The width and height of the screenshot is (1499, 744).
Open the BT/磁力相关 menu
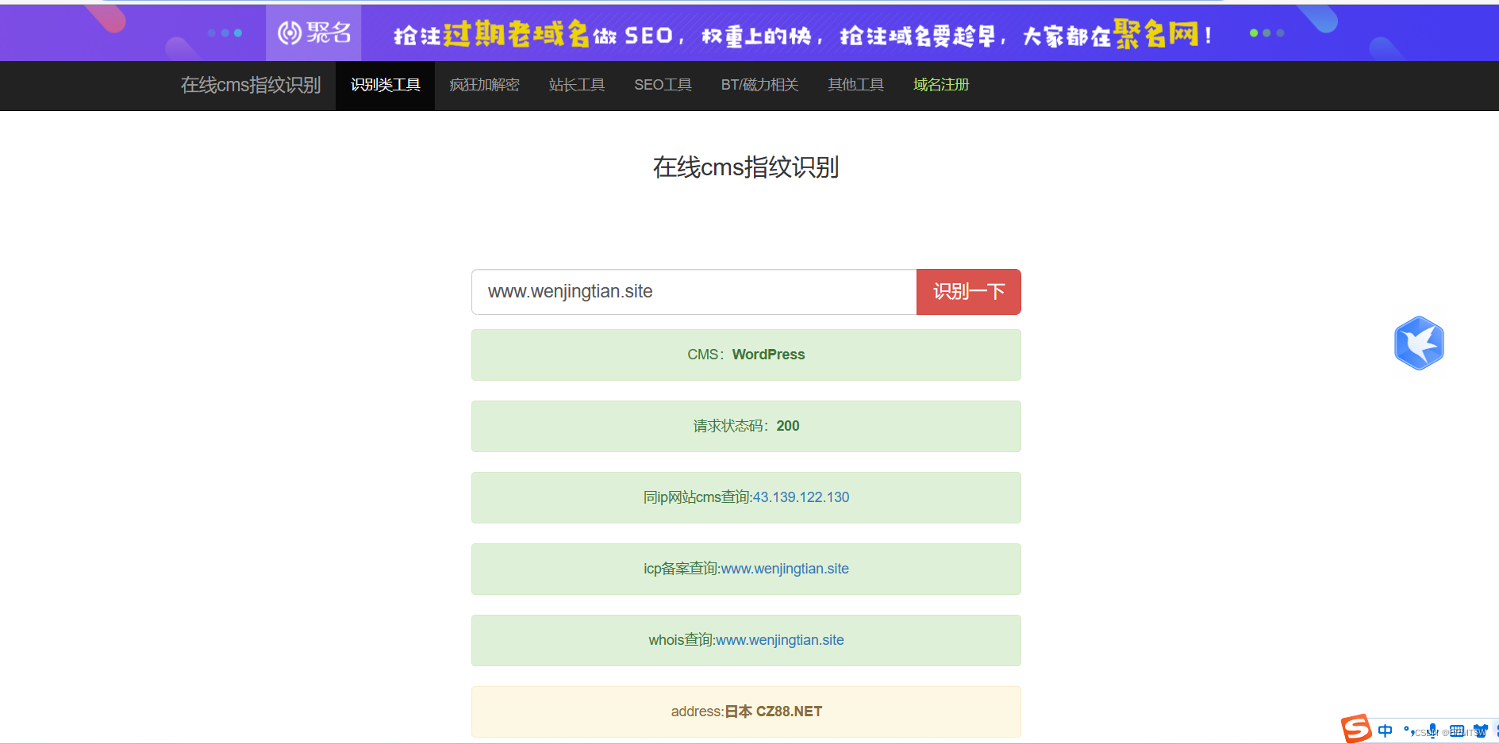point(759,85)
